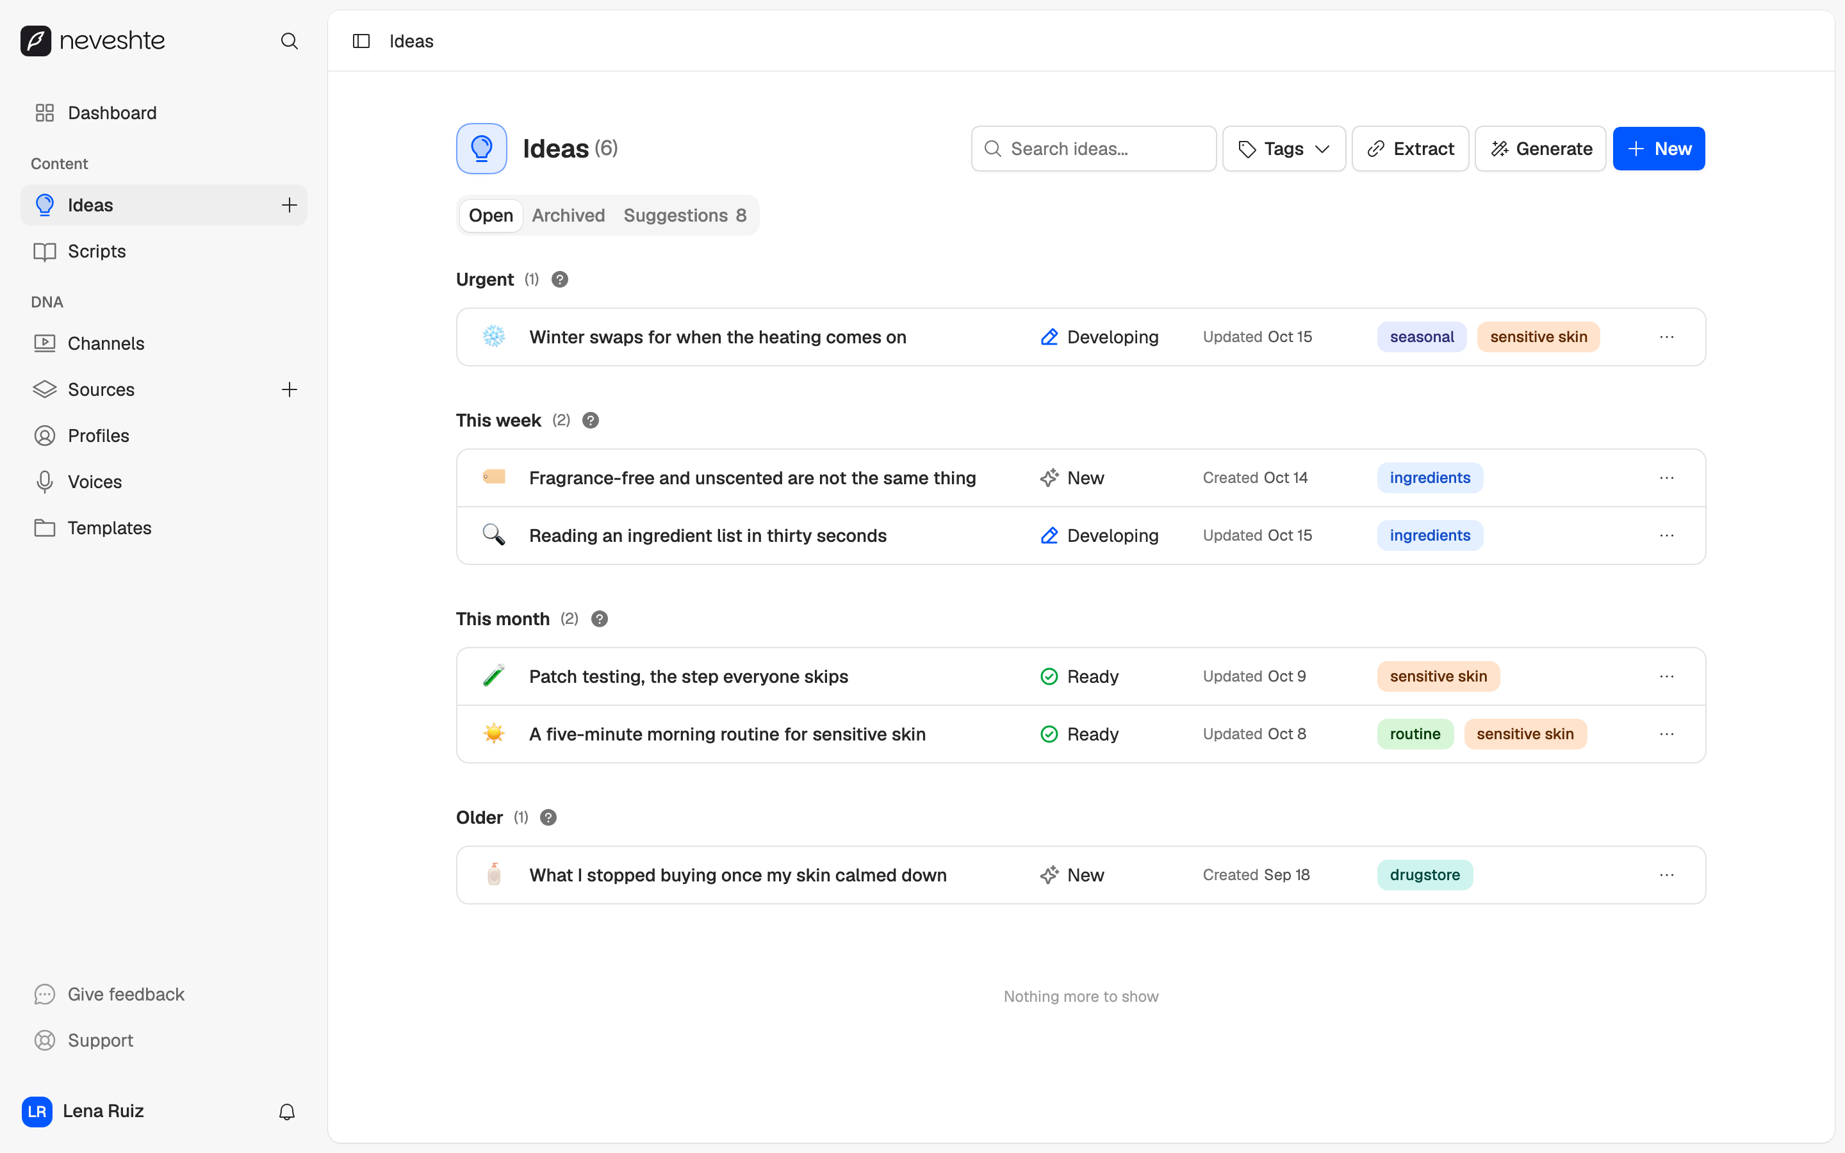Open Profiles in the sidebar
The height and width of the screenshot is (1153, 1845).
pos(164,436)
